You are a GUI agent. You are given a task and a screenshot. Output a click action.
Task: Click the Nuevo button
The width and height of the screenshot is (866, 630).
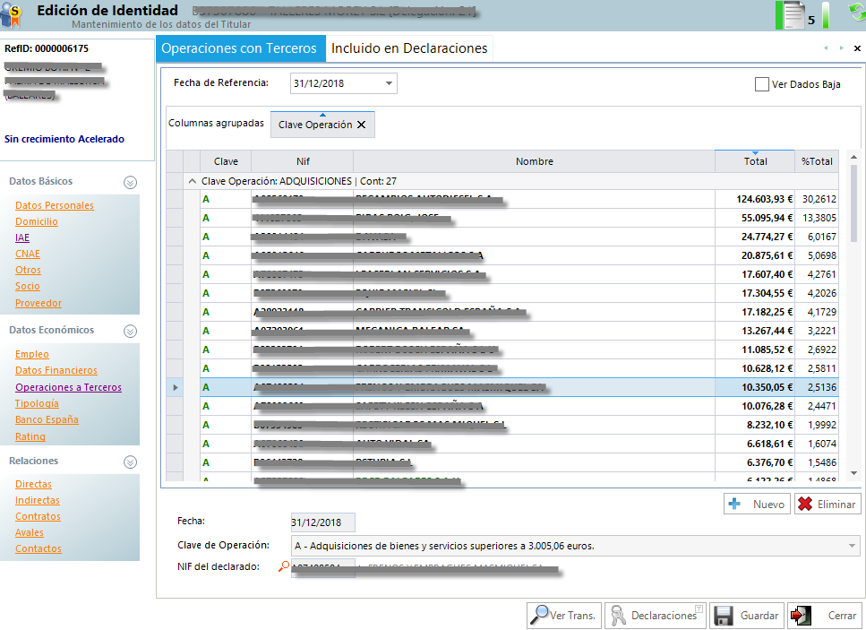[x=757, y=504]
